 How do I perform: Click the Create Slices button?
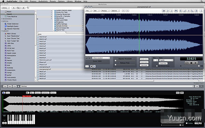(163, 63)
